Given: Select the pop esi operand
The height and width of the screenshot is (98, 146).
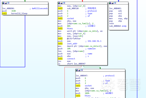Looking at the screenshot, I should point(120,13).
